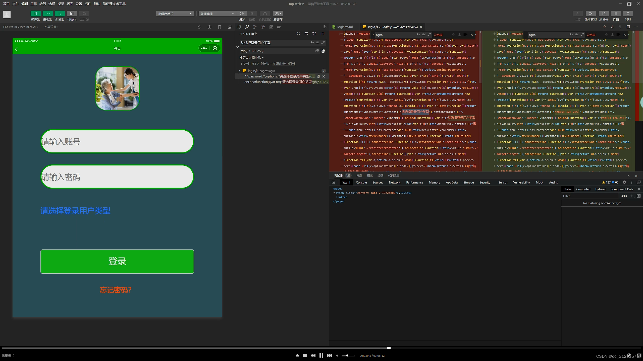This screenshot has width=643, height=361.
Task: Open the iPad Pro device dropdown
Action: click(21, 27)
